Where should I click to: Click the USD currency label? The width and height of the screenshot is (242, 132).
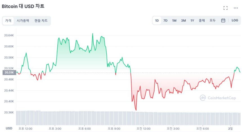(9, 128)
